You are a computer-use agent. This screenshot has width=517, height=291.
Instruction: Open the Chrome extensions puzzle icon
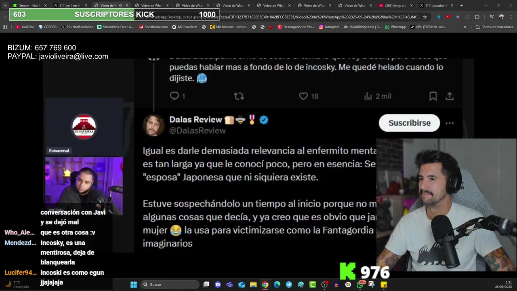477,17
